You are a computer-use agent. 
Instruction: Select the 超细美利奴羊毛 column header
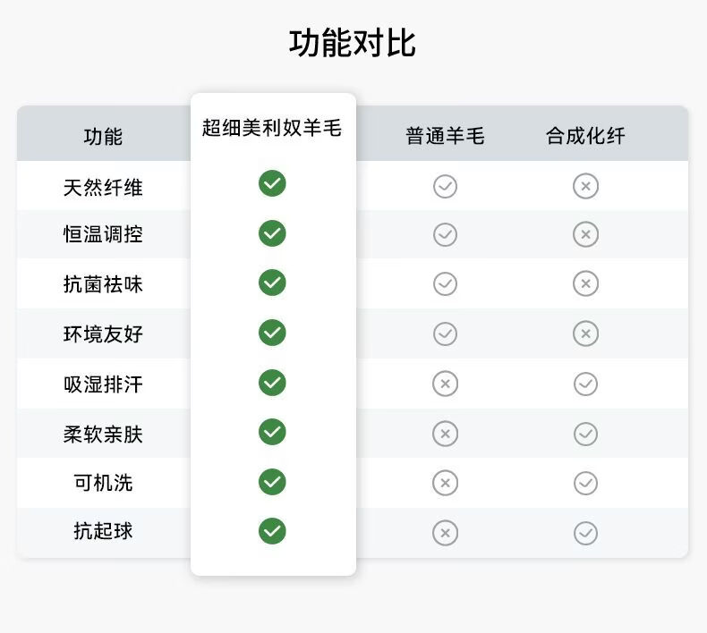tap(272, 128)
